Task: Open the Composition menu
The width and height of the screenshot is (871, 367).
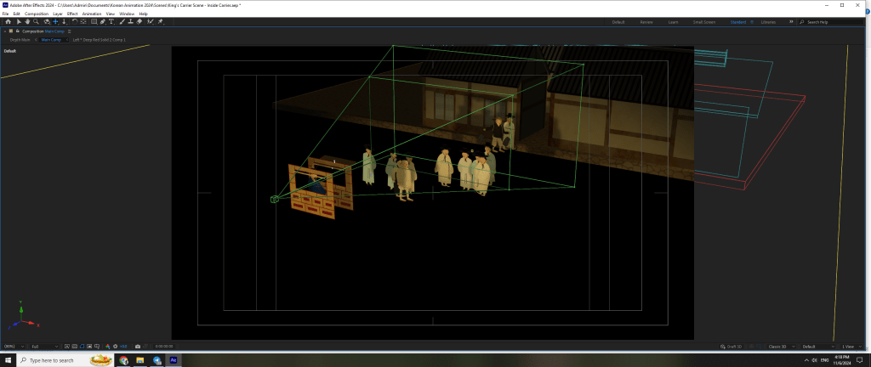Action: pyautogui.click(x=37, y=14)
